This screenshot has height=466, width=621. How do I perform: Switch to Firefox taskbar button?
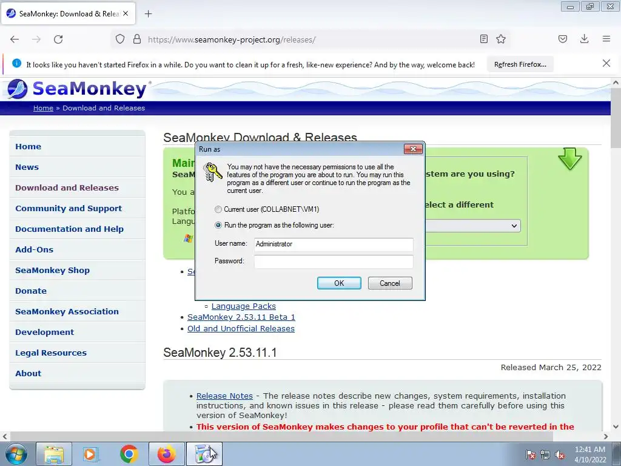click(x=167, y=454)
